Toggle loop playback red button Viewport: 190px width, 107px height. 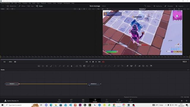[103, 62]
